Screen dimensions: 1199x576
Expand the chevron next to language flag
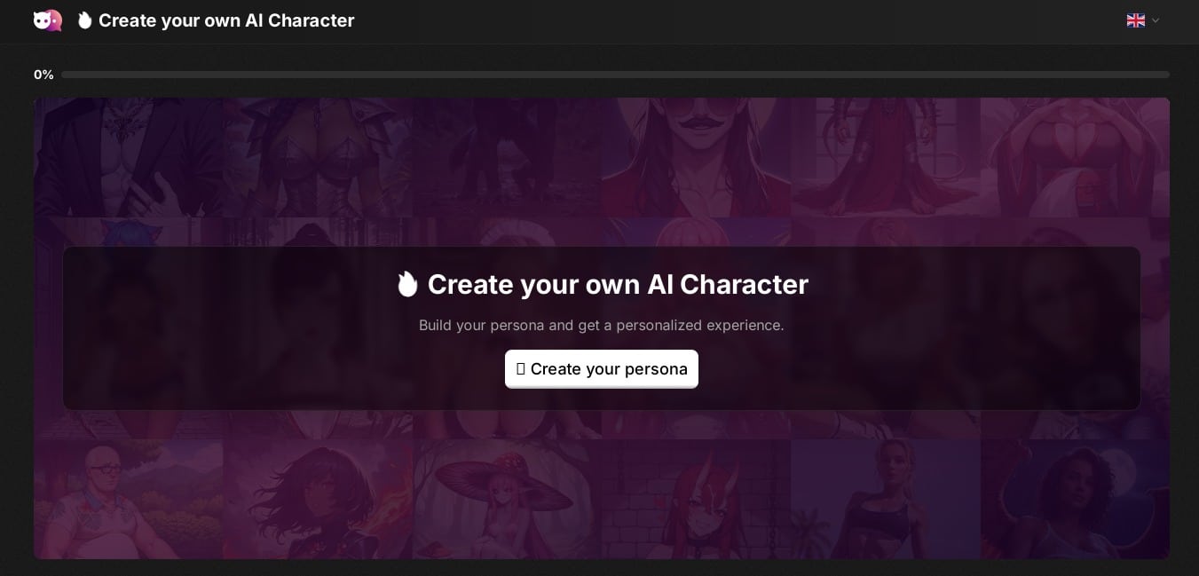point(1156,20)
